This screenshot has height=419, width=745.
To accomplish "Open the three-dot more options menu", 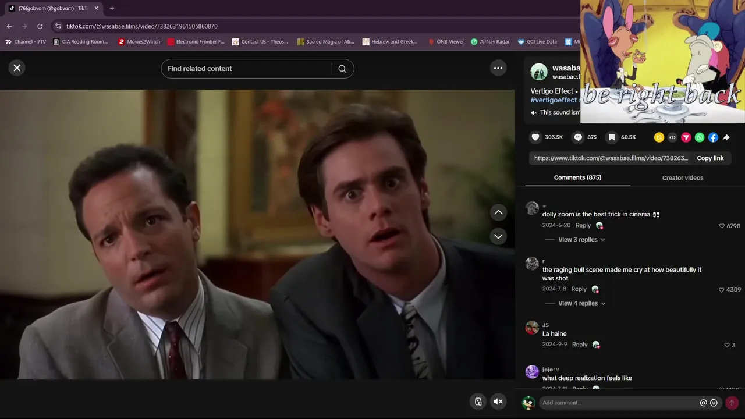I will [498, 68].
